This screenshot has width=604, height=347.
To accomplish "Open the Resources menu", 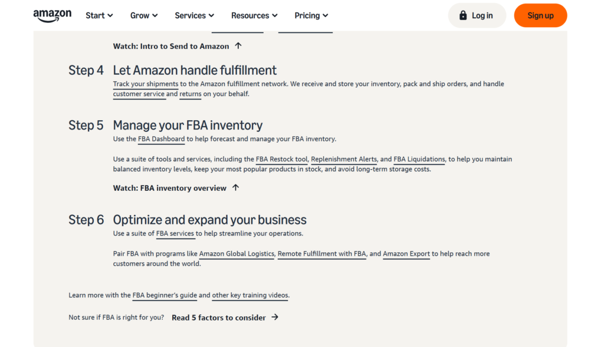I will coord(254,16).
